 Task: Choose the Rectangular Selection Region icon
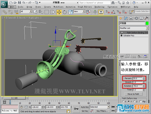coord(47,12)
